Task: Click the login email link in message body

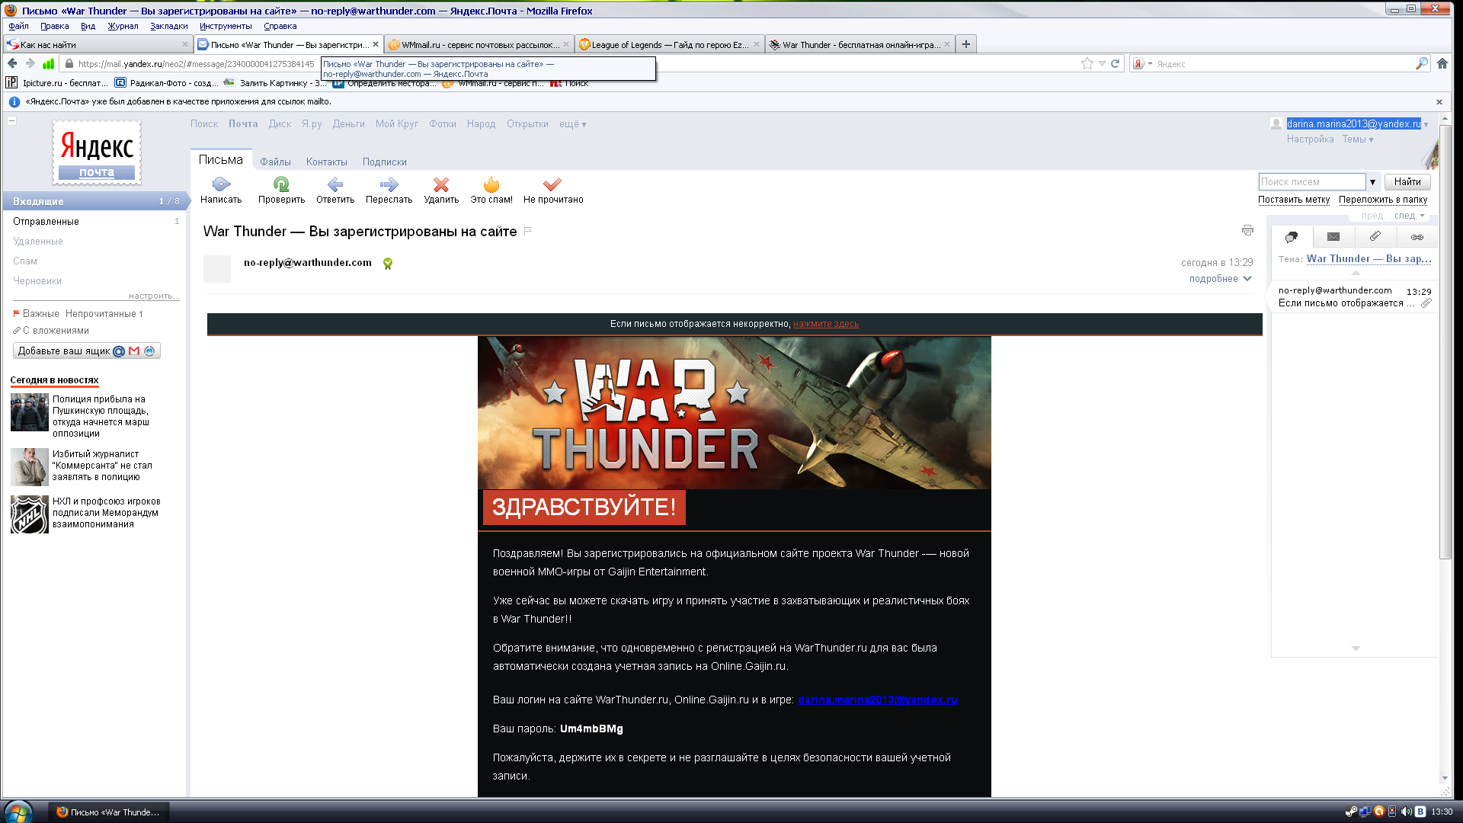Action: (x=877, y=700)
